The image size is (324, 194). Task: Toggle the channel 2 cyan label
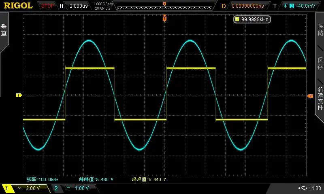click(56, 188)
